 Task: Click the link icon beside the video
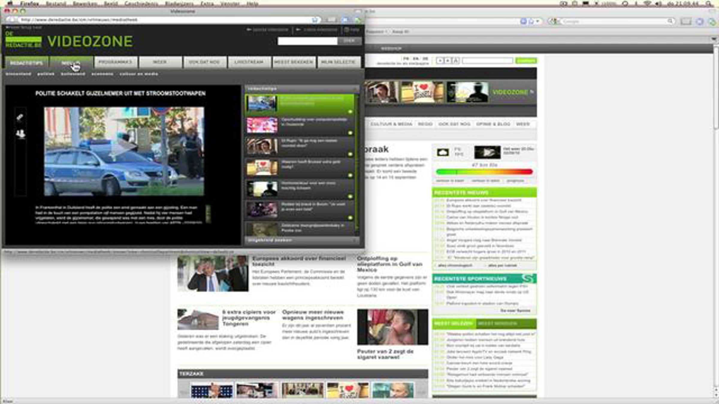tap(20, 117)
